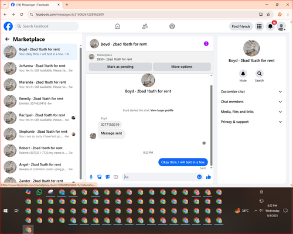Screen dimensions: 293x234
Task: Click Mark as pending button
Action: click(x=120, y=67)
